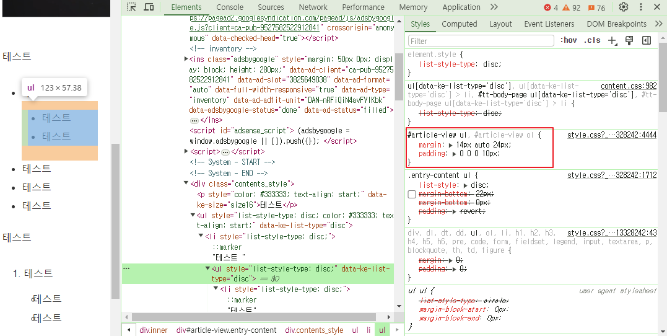667x336 pixels.
Task: Click the horizontal scrollbar left arrow in Elements
Action: click(127, 317)
